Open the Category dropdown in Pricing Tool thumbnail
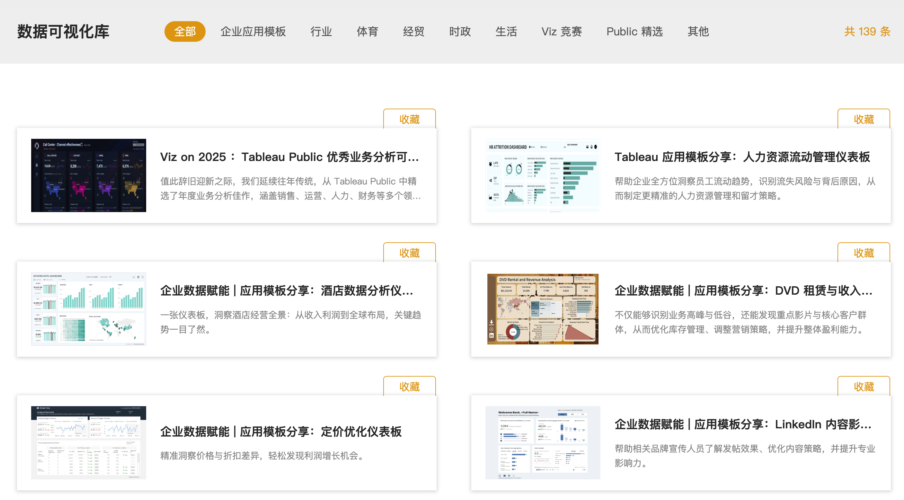Viewport: 904px width, 500px height. [119, 412]
